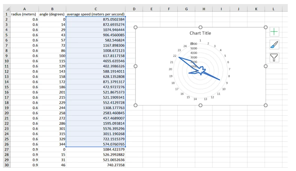The width and height of the screenshot is (296, 171).
Task: Click the chart's bottom-center resize handle
Action: pyautogui.click(x=201, y=105)
